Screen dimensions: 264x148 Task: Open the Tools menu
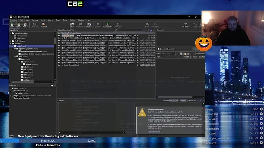pos(65,20)
